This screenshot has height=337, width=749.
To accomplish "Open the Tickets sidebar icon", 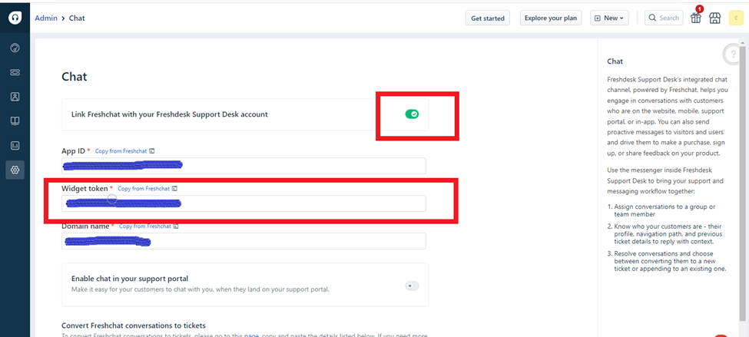I will point(15,72).
